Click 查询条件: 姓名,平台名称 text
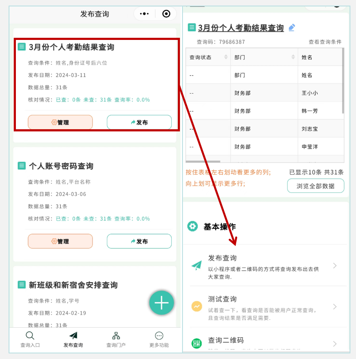 [59, 182]
